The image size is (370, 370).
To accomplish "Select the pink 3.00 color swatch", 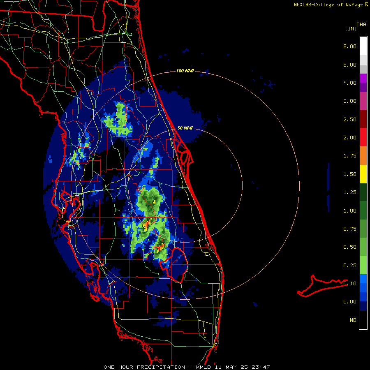I will [x=363, y=101].
